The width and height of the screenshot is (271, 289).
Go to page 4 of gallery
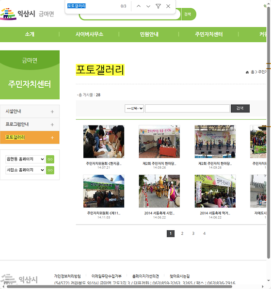point(204,234)
